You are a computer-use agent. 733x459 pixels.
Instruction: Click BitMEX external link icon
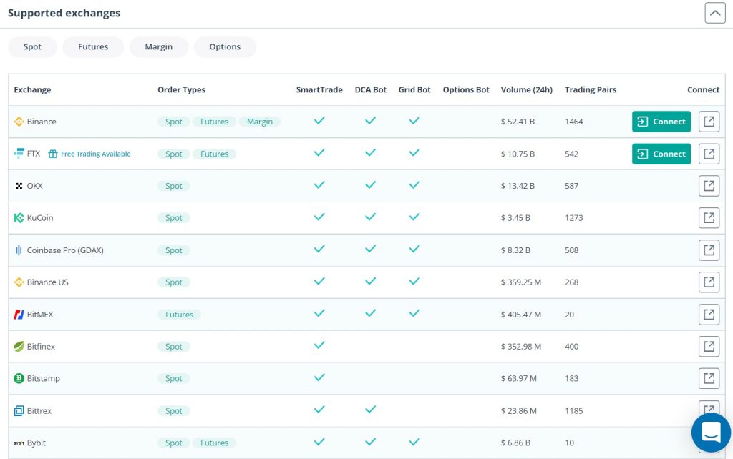coord(709,315)
